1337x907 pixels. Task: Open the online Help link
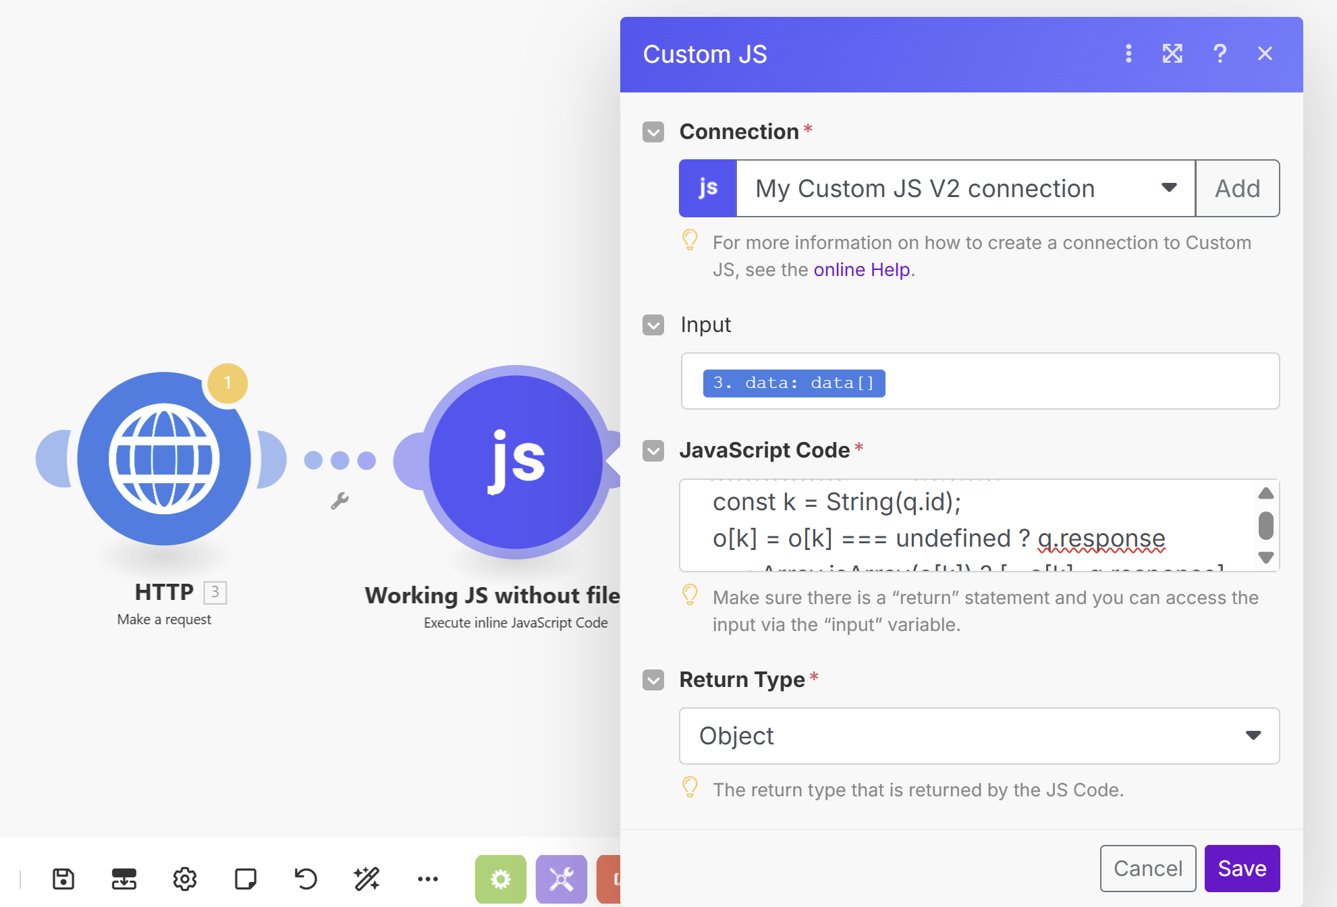tap(862, 270)
